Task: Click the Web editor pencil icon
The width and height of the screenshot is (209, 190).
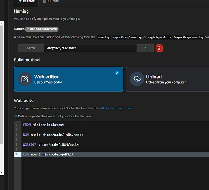Action: tap(25, 79)
